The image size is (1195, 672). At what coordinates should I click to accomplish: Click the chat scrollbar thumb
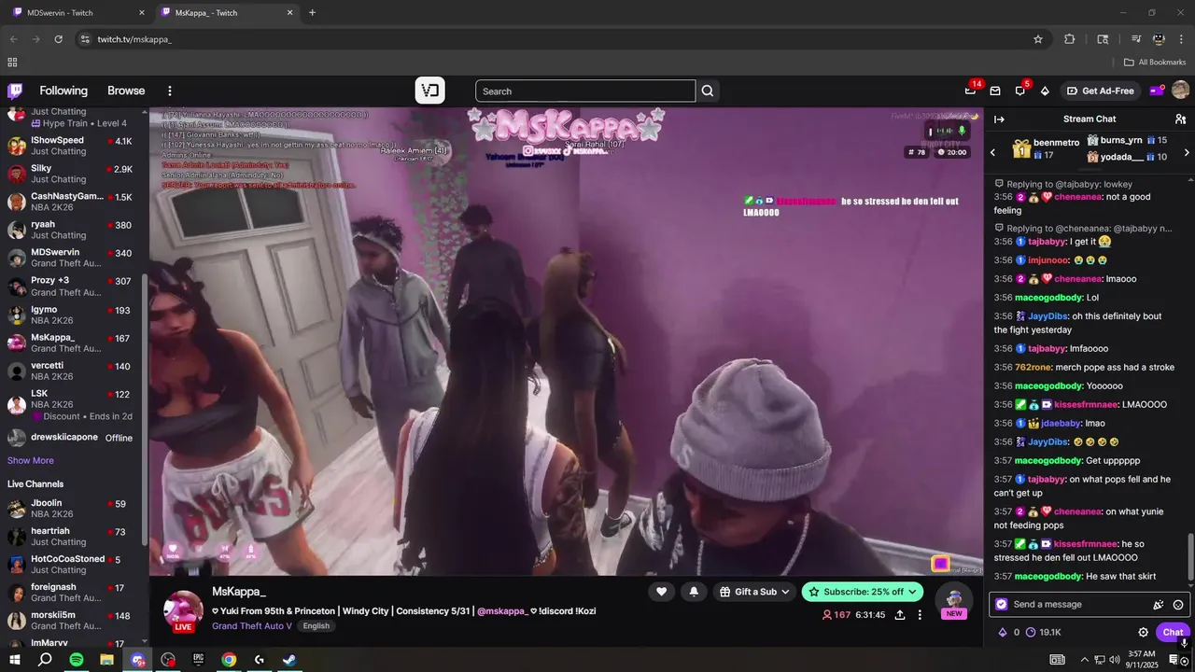tap(1189, 557)
